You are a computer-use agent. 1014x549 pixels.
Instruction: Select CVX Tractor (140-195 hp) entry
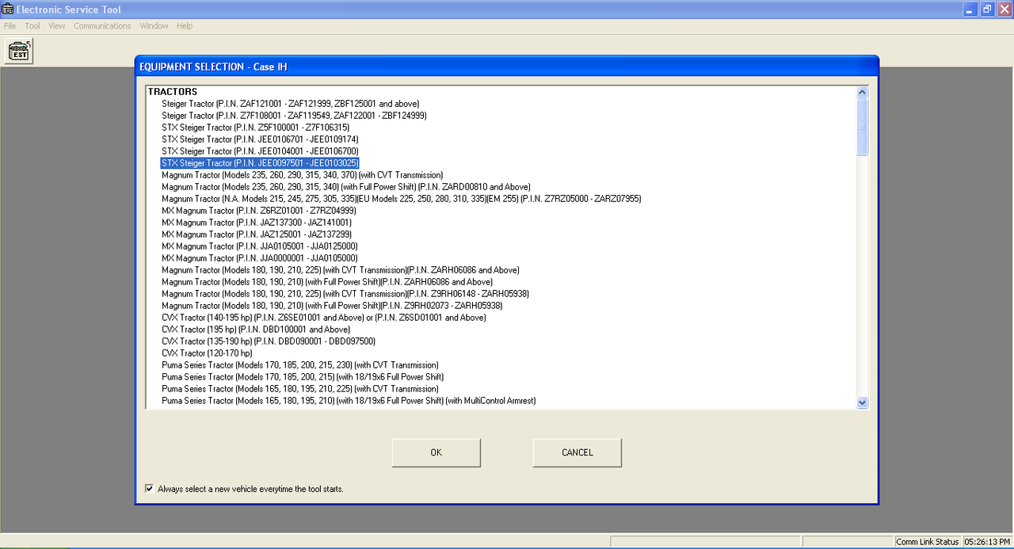[x=324, y=318]
